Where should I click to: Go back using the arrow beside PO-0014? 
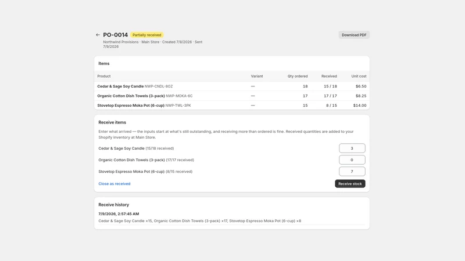click(x=98, y=35)
